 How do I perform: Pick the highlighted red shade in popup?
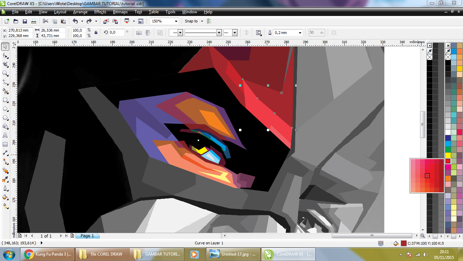point(427,176)
